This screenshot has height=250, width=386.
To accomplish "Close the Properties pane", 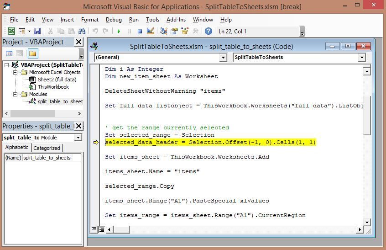I will point(79,126).
